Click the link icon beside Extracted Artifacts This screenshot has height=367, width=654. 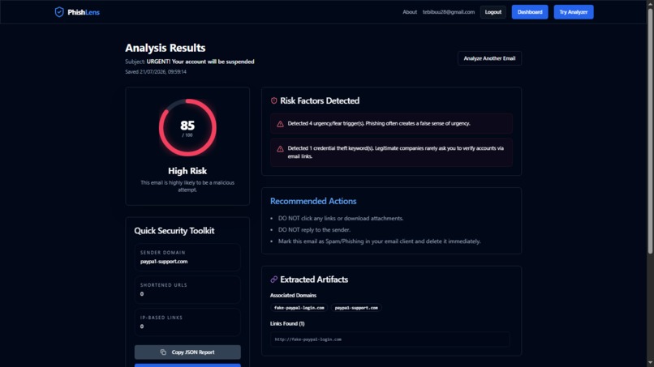pos(273,280)
